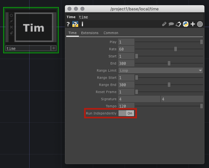Click the Start slider handle
Screen dimensions: 209x168
[x=137, y=56]
